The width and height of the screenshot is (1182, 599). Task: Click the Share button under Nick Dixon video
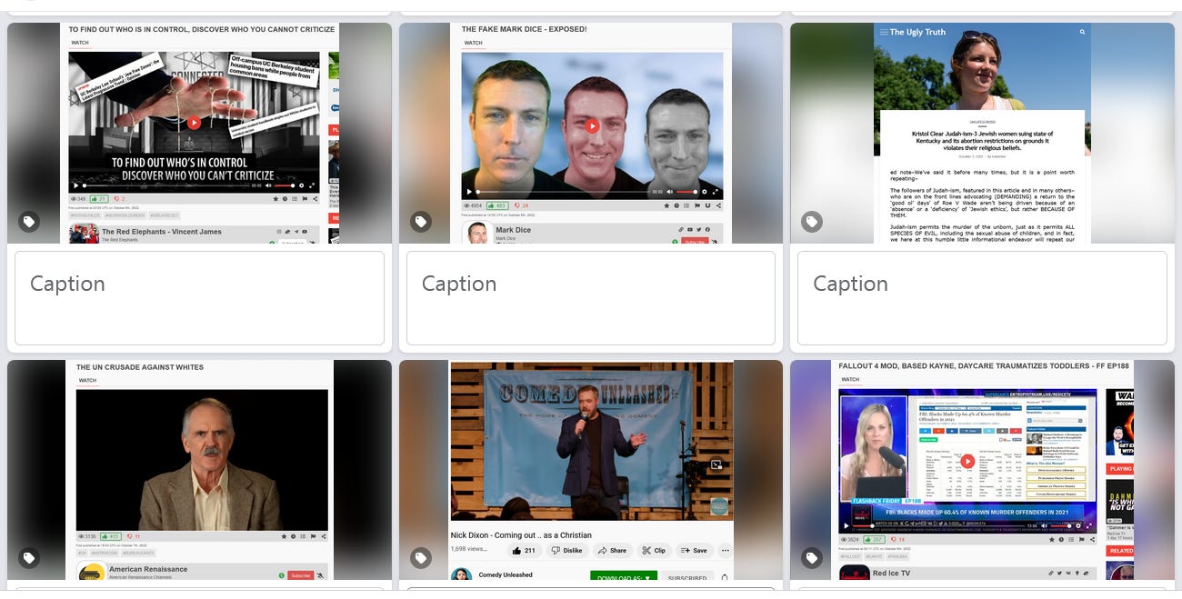point(613,551)
